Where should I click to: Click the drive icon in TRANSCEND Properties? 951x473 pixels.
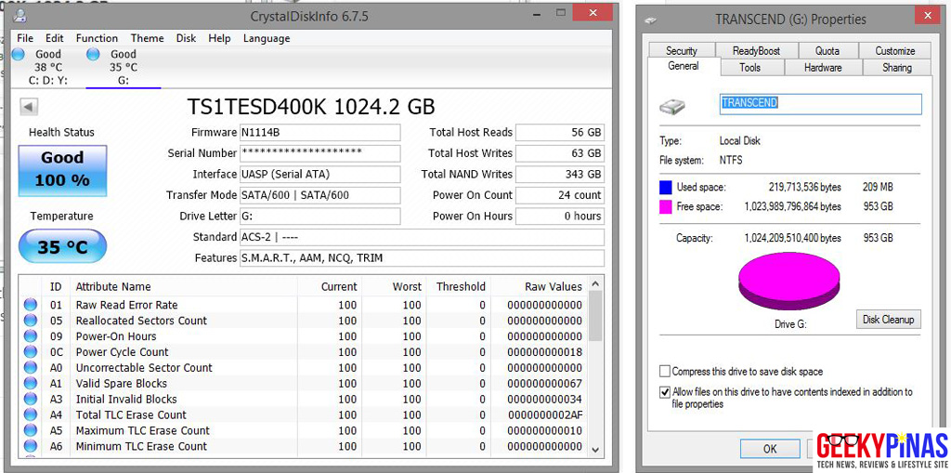(672, 108)
